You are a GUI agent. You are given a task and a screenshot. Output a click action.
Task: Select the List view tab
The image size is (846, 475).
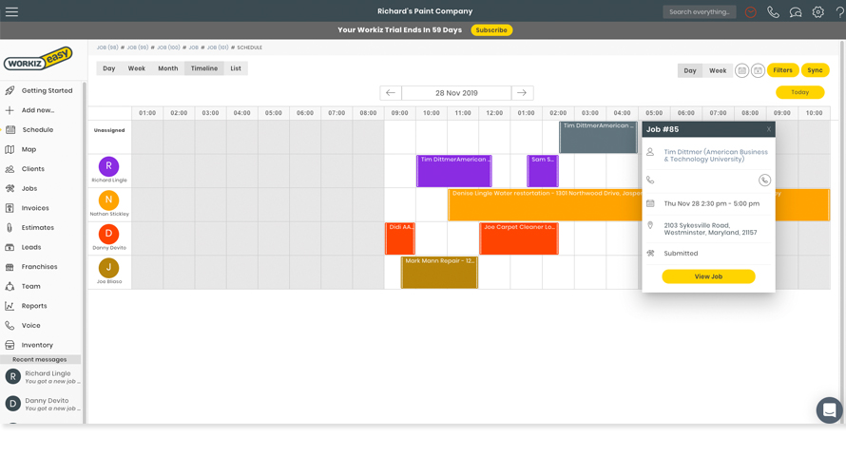tap(236, 68)
